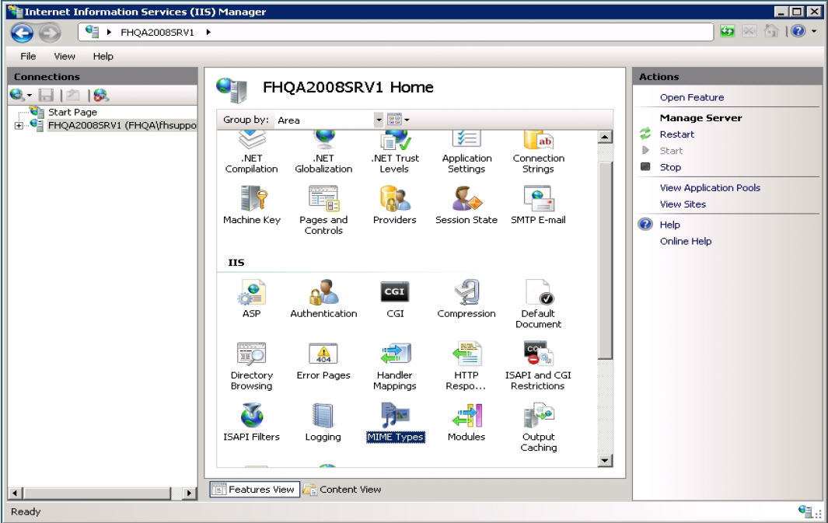
Task: Click View Application Pools link
Action: (710, 187)
